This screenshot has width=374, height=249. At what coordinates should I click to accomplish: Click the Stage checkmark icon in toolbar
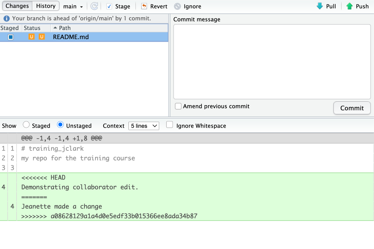[109, 6]
